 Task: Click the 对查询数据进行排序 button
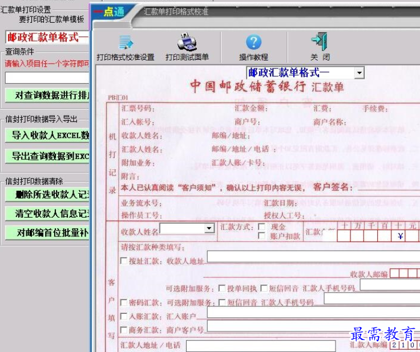point(47,95)
